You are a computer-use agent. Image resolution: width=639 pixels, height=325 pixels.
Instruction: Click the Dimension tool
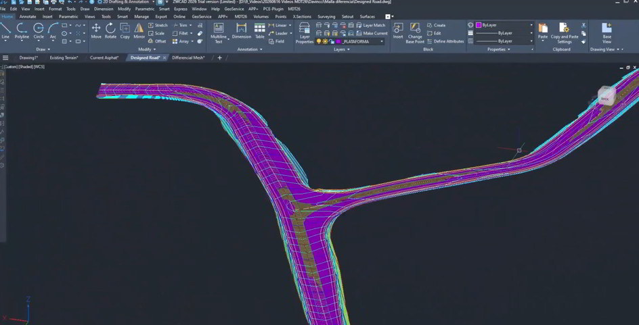(242, 31)
